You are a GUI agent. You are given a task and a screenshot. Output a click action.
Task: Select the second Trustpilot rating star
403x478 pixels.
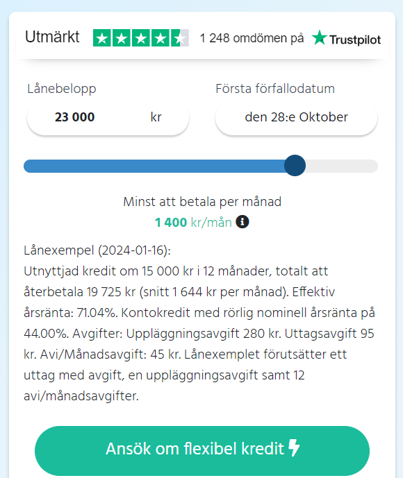point(122,37)
